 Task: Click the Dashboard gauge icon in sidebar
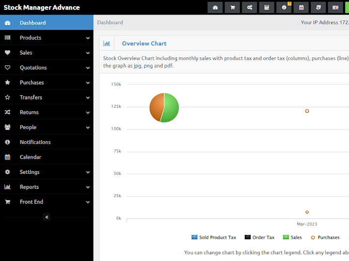(7, 23)
